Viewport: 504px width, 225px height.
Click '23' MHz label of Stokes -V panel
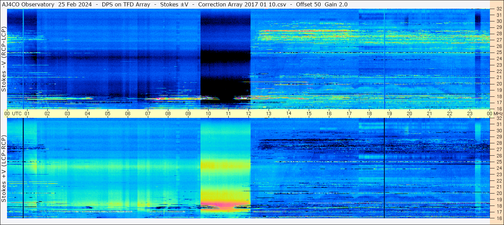pyautogui.click(x=499, y=65)
